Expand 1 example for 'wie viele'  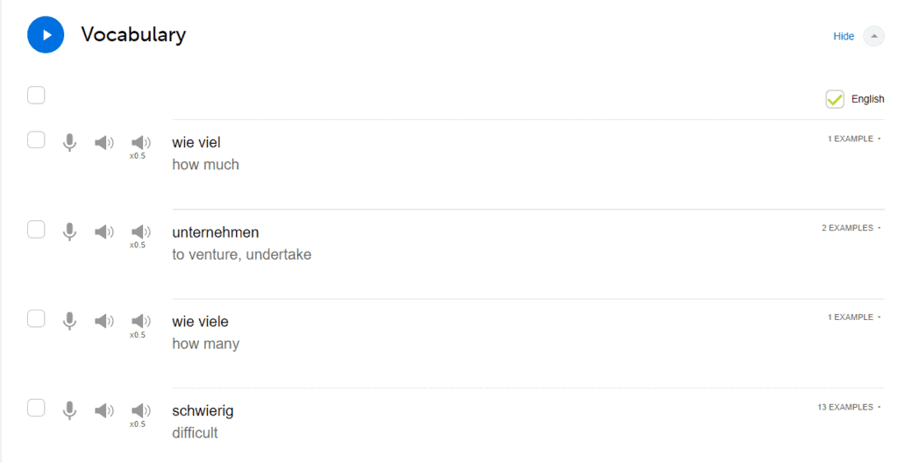[853, 317]
